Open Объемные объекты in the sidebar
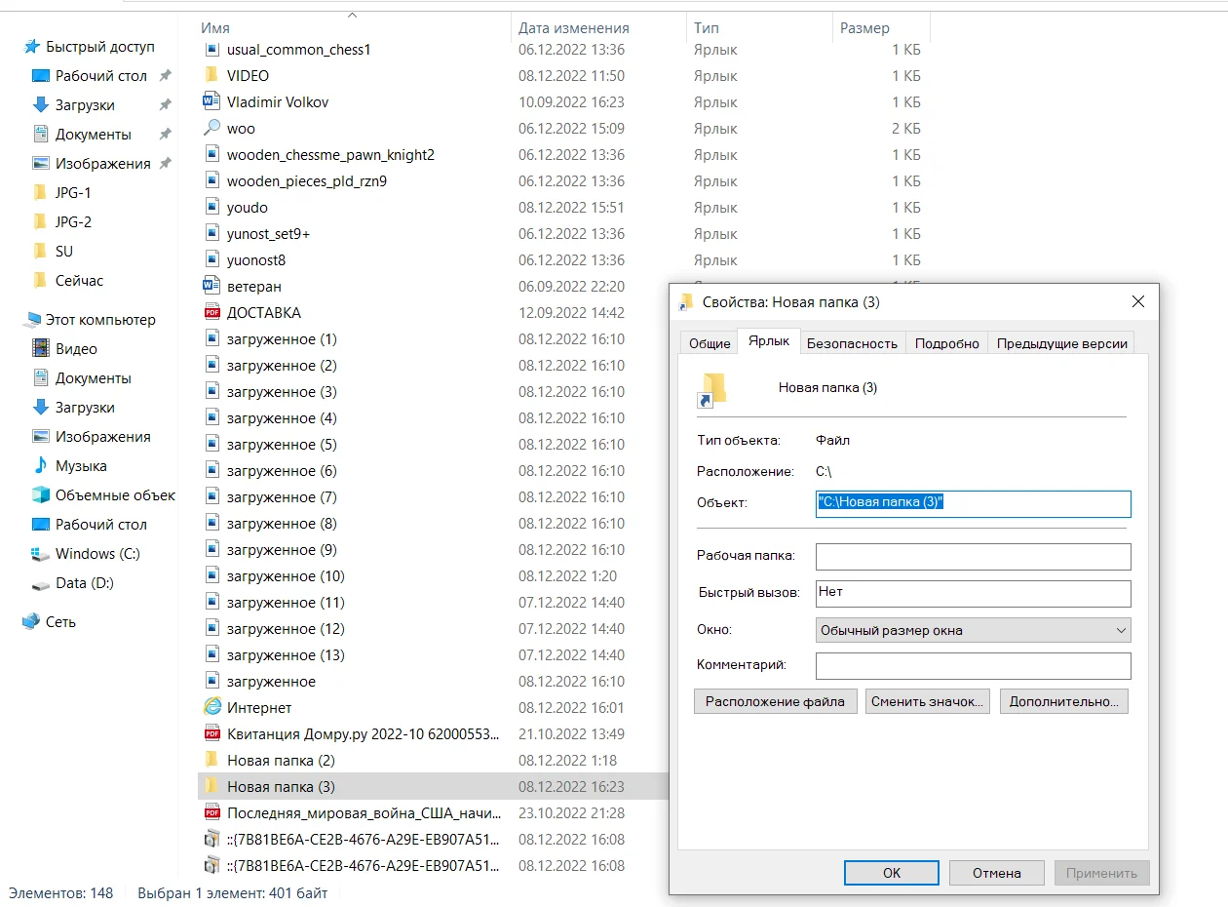The width and height of the screenshot is (1228, 907). tap(114, 495)
